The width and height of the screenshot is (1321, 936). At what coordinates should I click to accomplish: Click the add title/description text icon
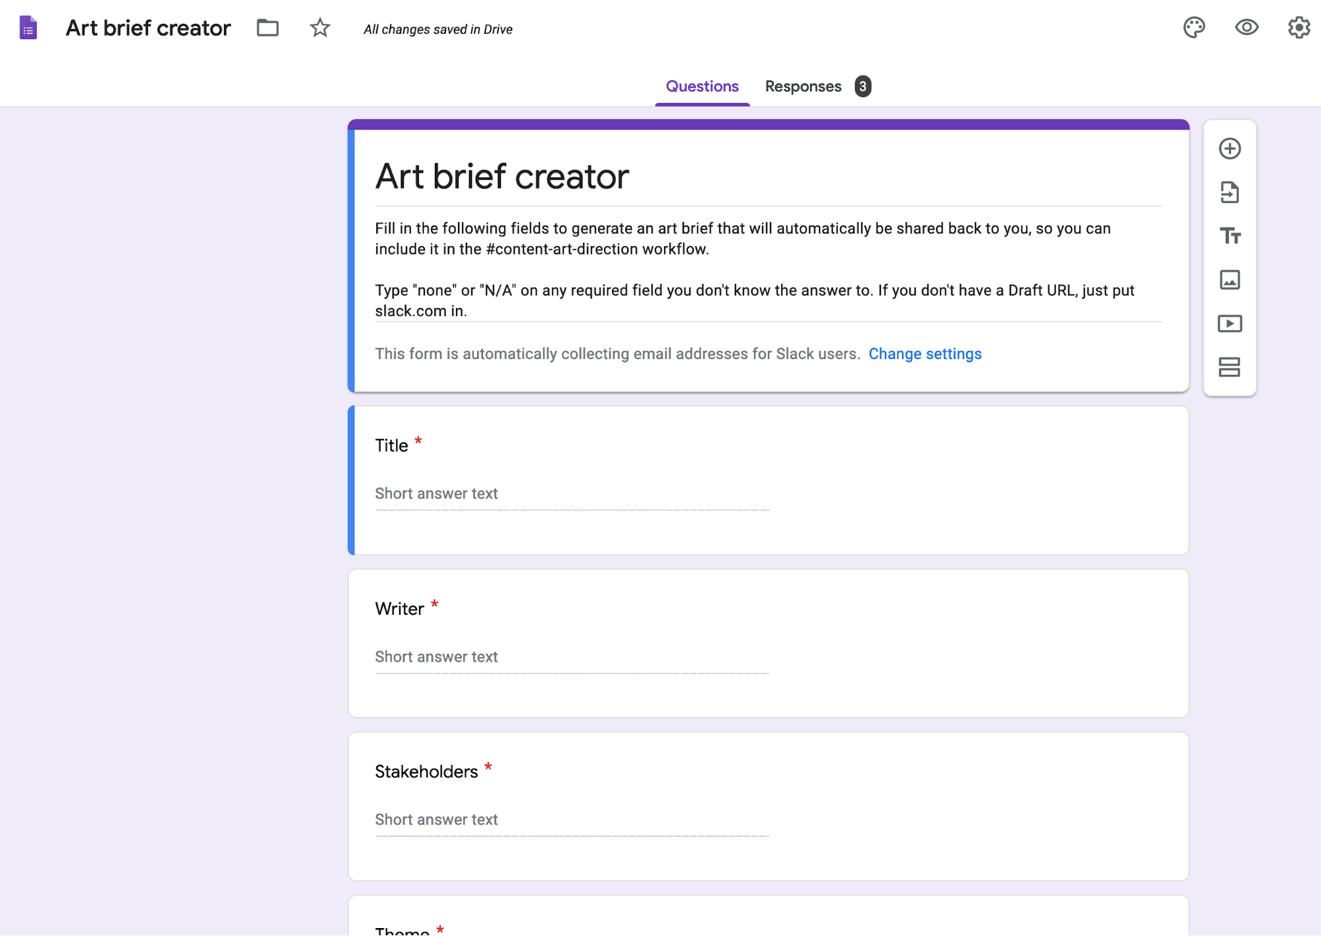[x=1230, y=236]
